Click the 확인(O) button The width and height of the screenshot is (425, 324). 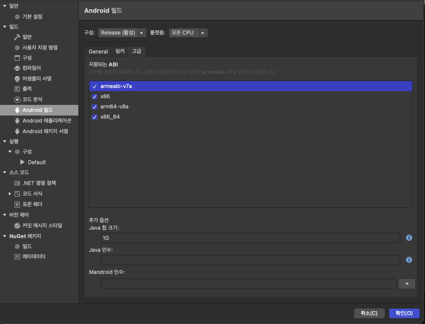pyautogui.click(x=404, y=313)
